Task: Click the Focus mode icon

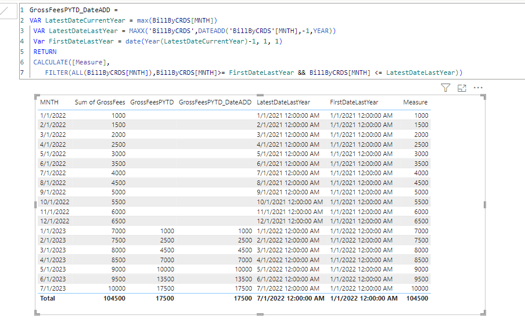Action: coord(462,88)
